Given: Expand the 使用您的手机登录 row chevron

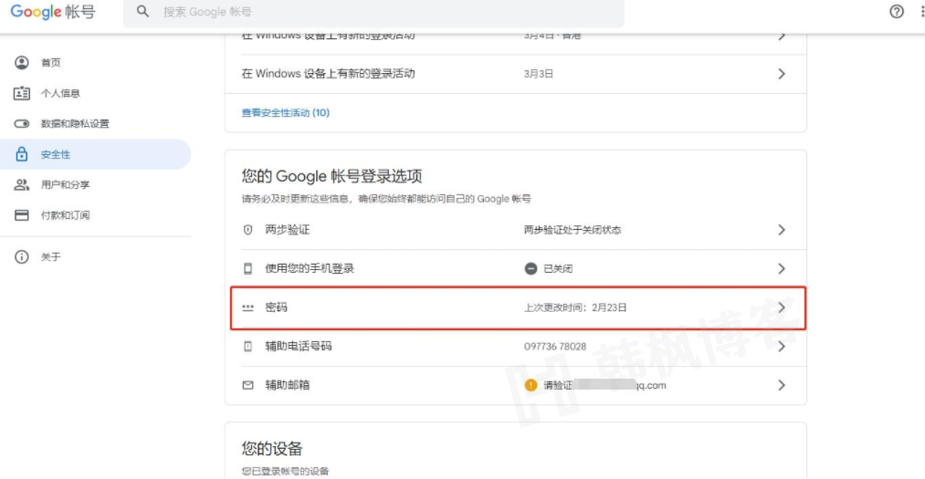Looking at the screenshot, I should 782,268.
